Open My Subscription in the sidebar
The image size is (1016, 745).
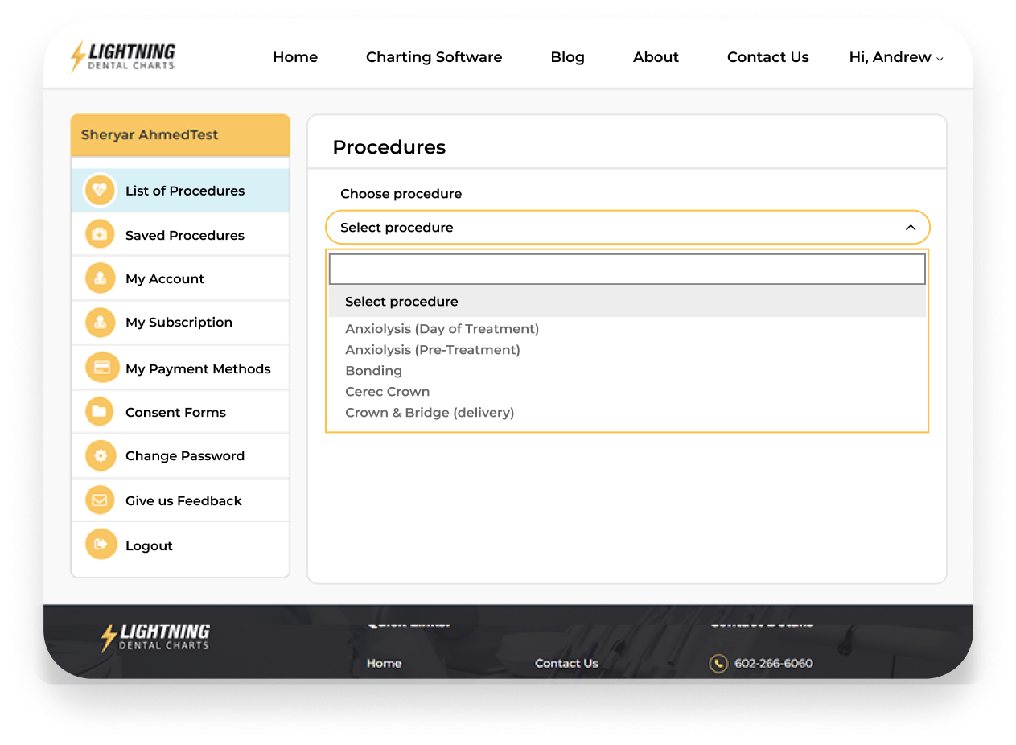(x=179, y=322)
